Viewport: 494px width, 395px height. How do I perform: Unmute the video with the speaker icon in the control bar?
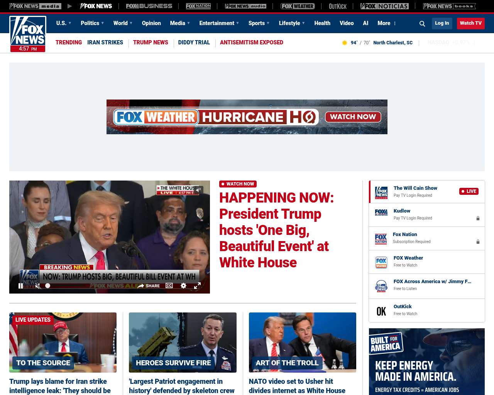(x=37, y=286)
